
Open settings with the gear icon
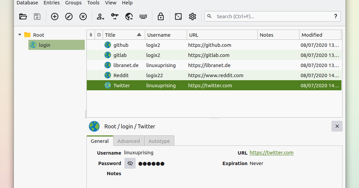pos(192,17)
